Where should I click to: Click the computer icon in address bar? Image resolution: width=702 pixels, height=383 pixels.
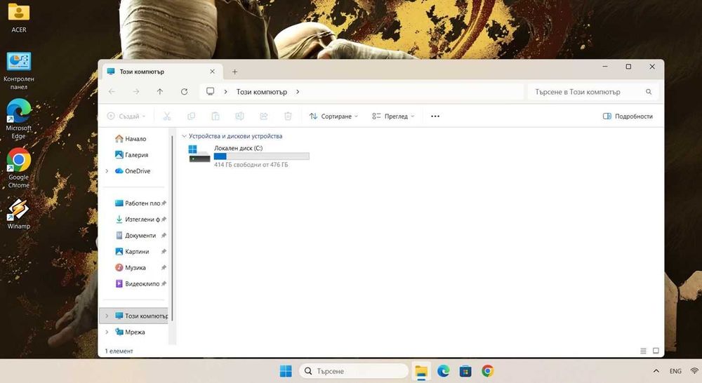(x=210, y=92)
